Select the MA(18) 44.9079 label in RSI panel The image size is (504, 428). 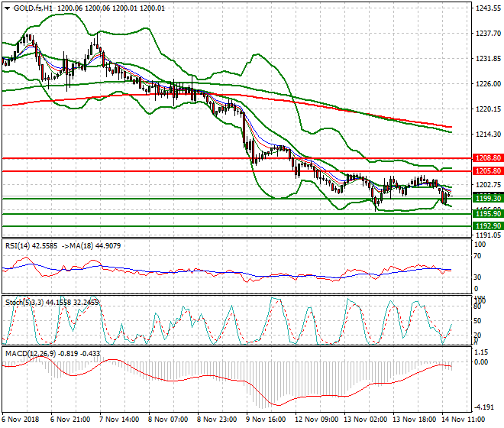95,246
